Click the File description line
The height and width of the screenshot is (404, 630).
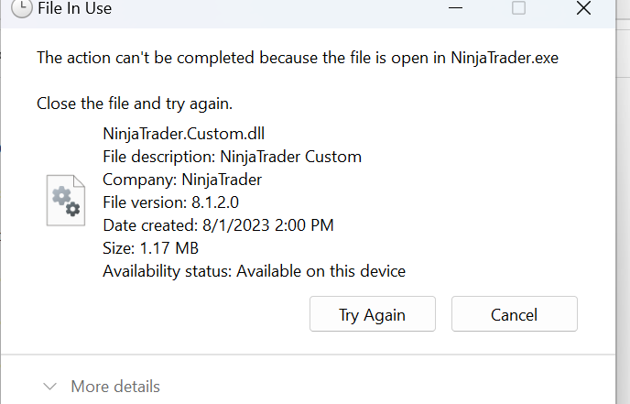pyautogui.click(x=232, y=157)
